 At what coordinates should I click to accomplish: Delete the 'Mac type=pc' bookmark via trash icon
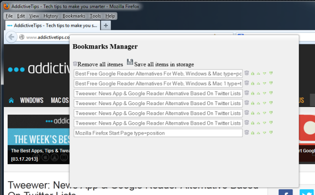247,73
